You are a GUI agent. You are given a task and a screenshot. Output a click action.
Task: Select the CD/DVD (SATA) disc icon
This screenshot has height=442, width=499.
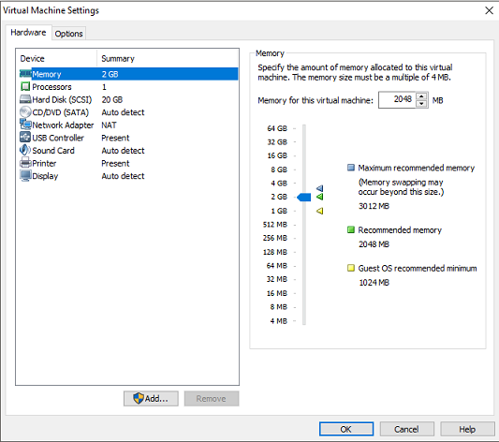(x=25, y=112)
